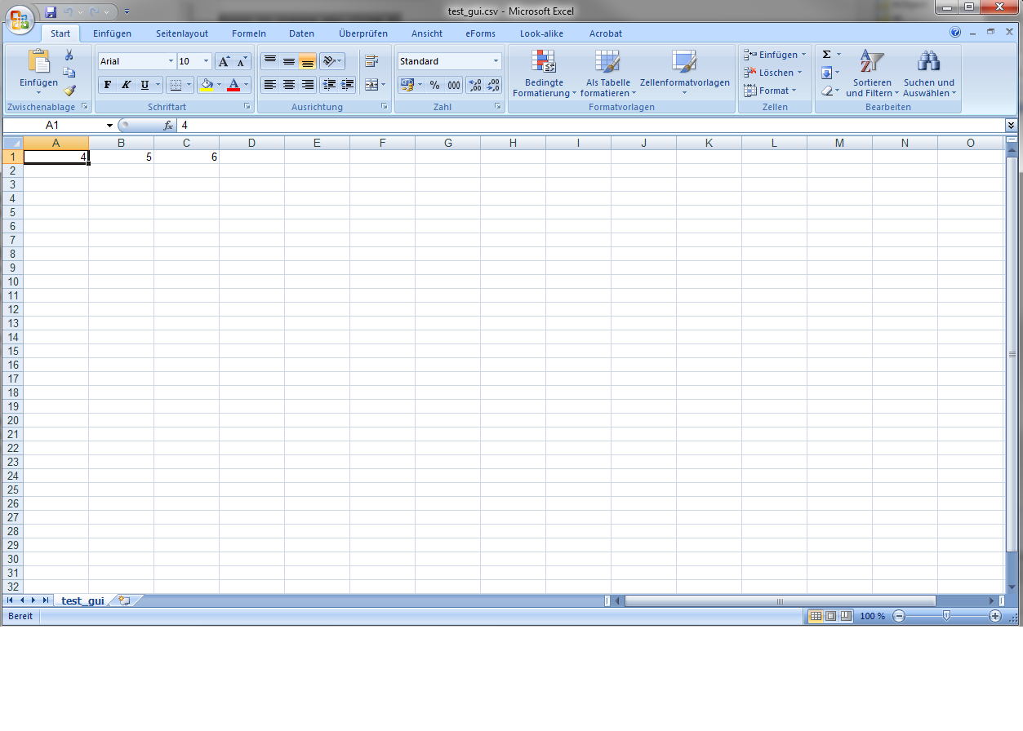
Task: Click the Zellenformatvorlagen button
Action: 684,73
